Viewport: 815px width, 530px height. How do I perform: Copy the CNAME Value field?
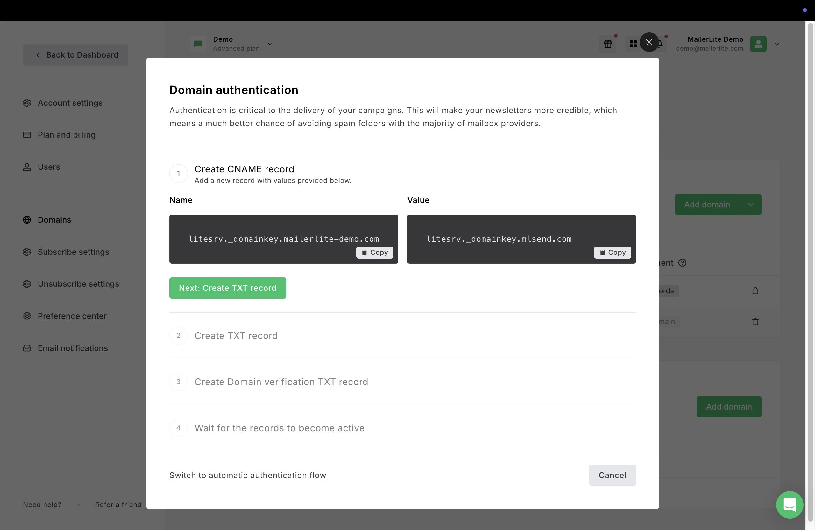612,253
